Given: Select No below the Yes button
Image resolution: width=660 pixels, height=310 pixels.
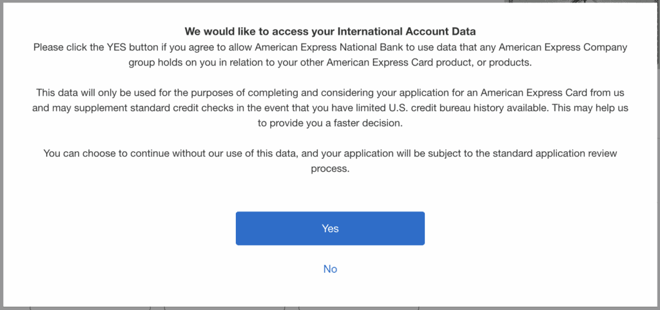Looking at the screenshot, I should pyautogui.click(x=330, y=269).
